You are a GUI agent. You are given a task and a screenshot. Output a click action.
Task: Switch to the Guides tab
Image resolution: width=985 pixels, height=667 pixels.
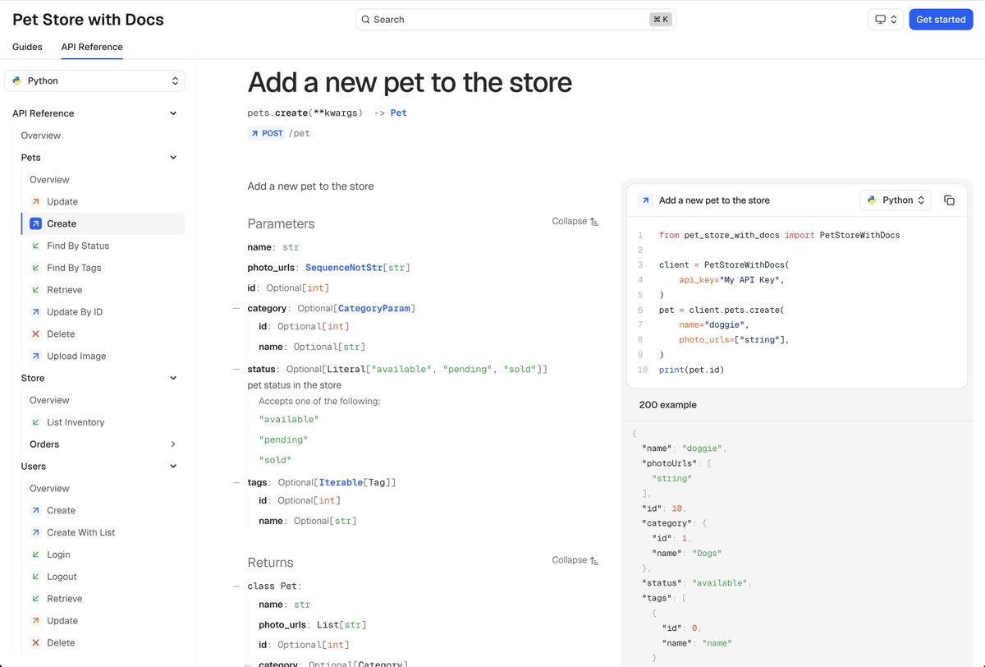click(27, 47)
